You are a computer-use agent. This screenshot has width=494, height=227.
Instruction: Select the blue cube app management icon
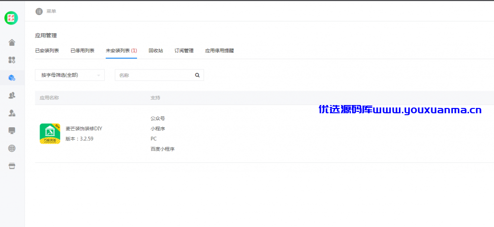pyautogui.click(x=12, y=78)
